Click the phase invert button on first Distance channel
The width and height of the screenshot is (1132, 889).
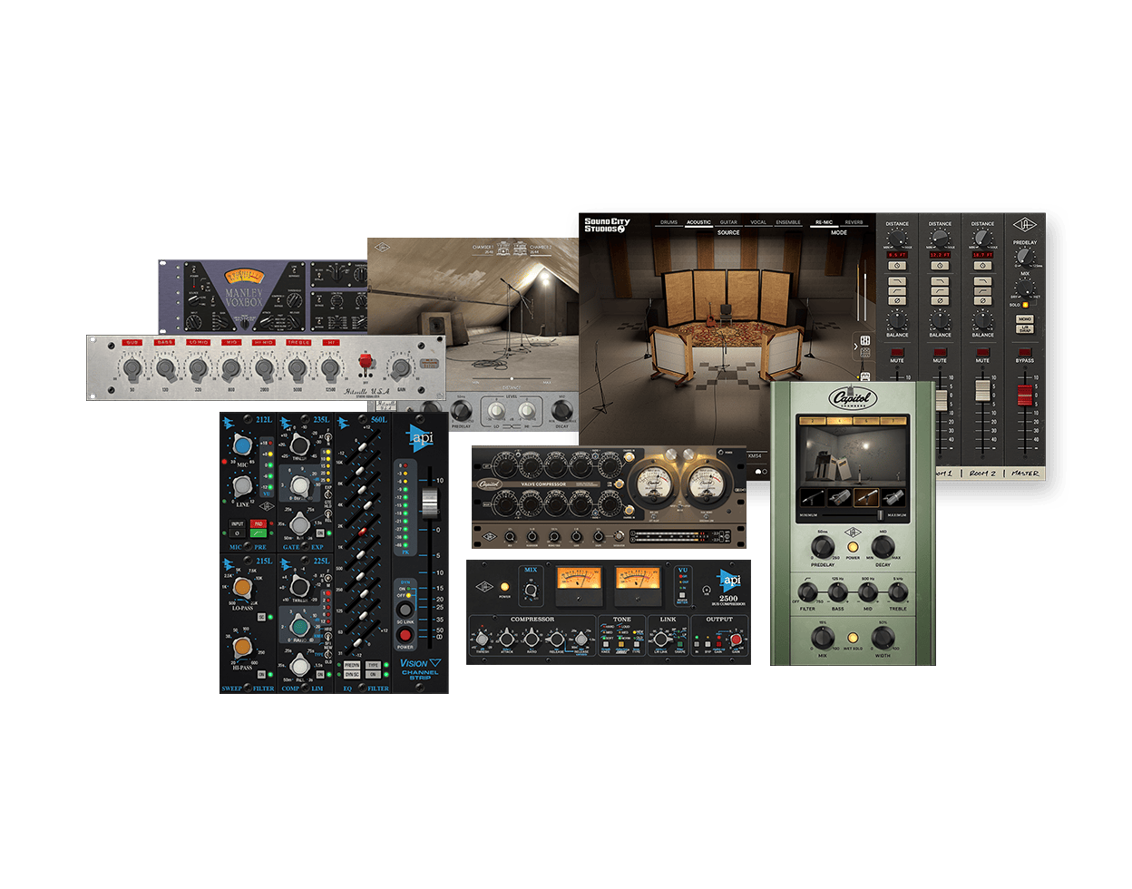pos(897,299)
